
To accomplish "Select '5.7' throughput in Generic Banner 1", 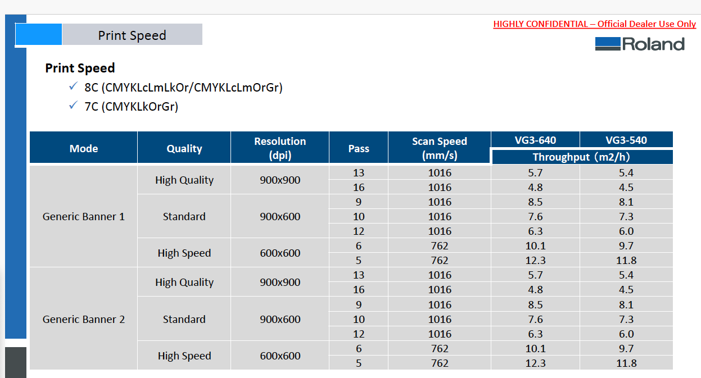I will pos(535,172).
